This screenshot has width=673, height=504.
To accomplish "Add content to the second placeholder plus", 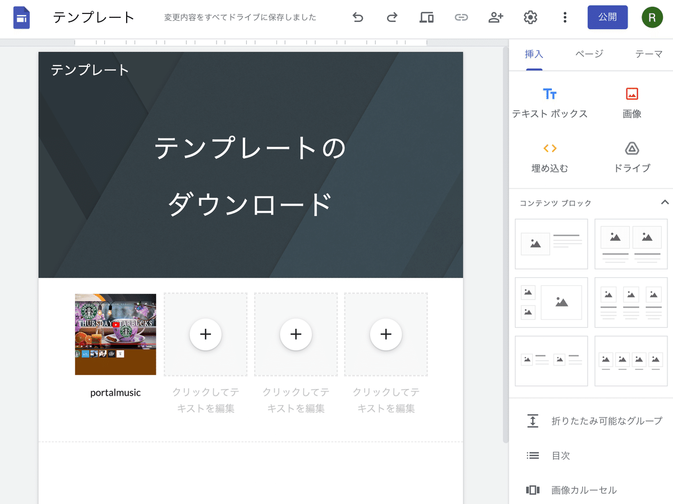I will (206, 335).
